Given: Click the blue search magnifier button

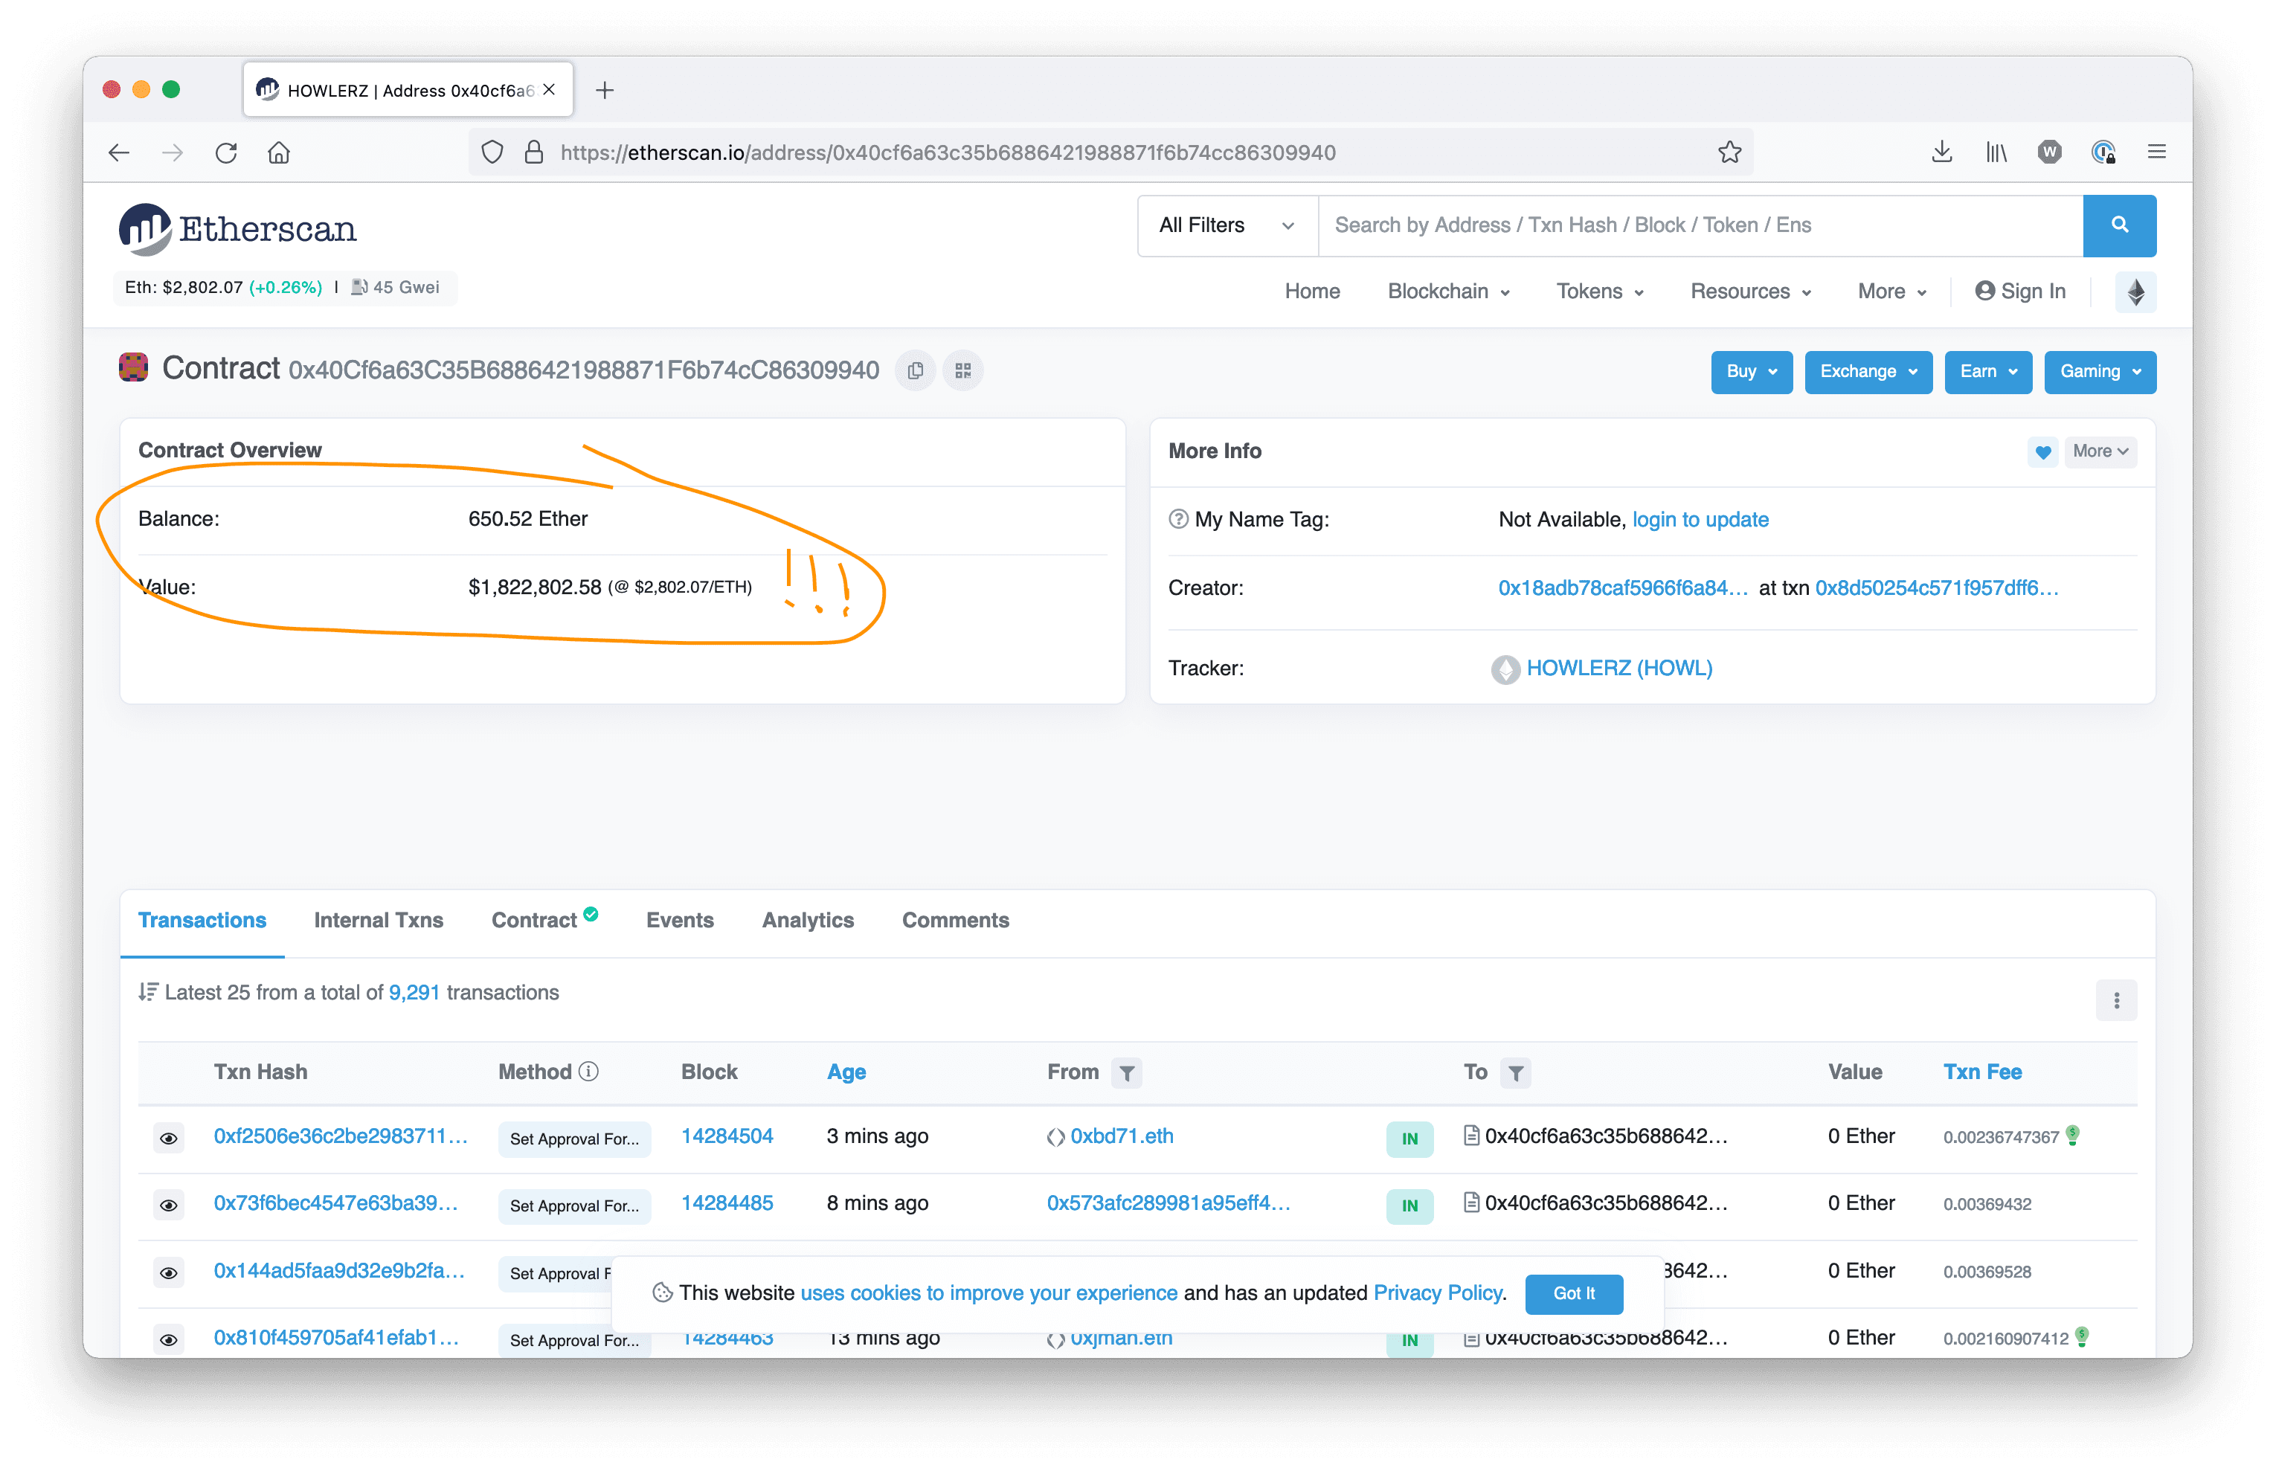Looking at the screenshot, I should click(x=2119, y=225).
